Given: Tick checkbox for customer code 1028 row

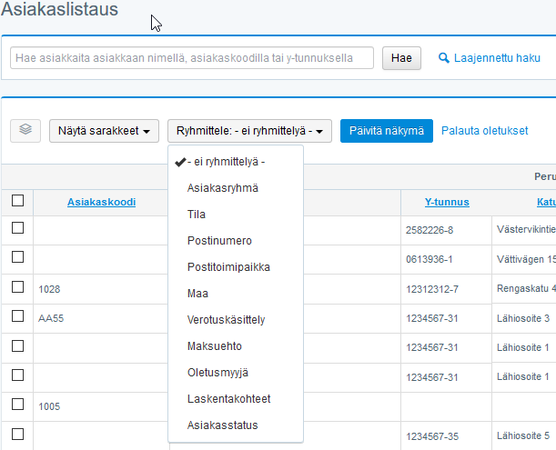Looking at the screenshot, I should [x=17, y=286].
